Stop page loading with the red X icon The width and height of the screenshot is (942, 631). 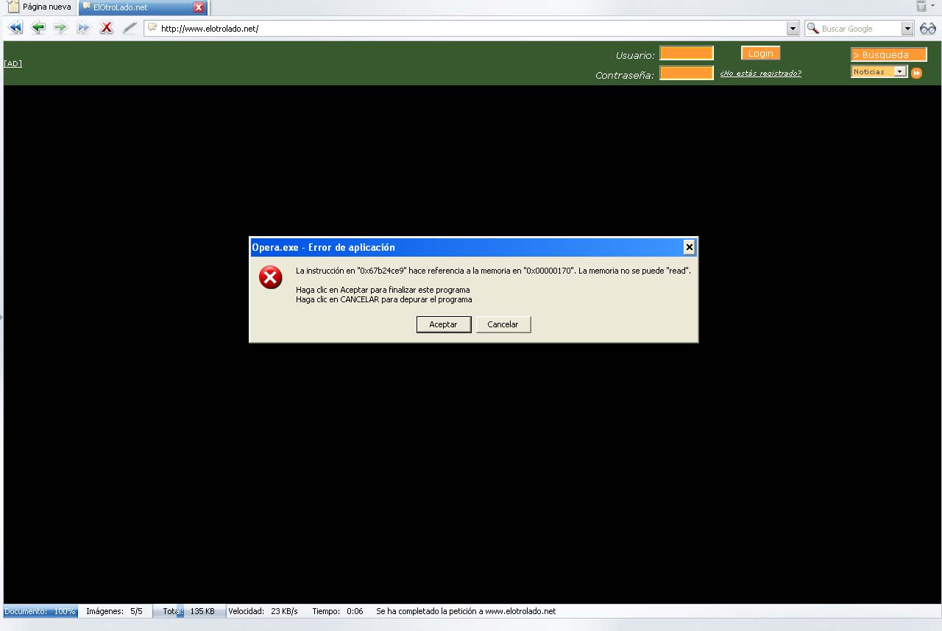tap(107, 28)
